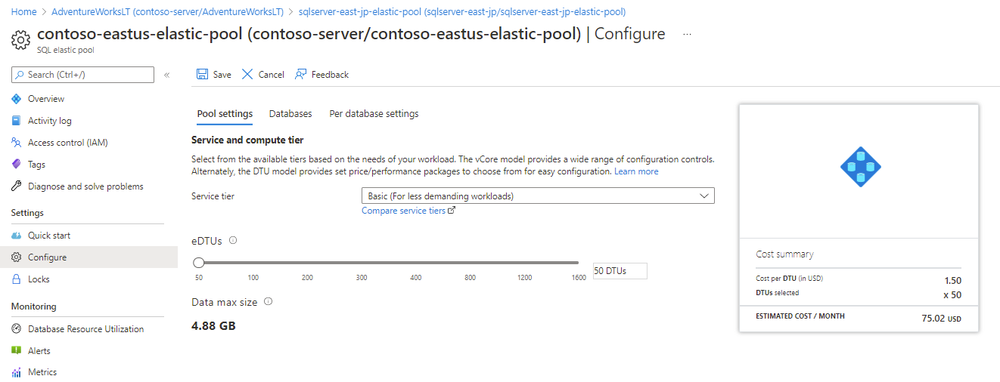
Task: Open Database Resource Utilization page
Action: coord(85,329)
